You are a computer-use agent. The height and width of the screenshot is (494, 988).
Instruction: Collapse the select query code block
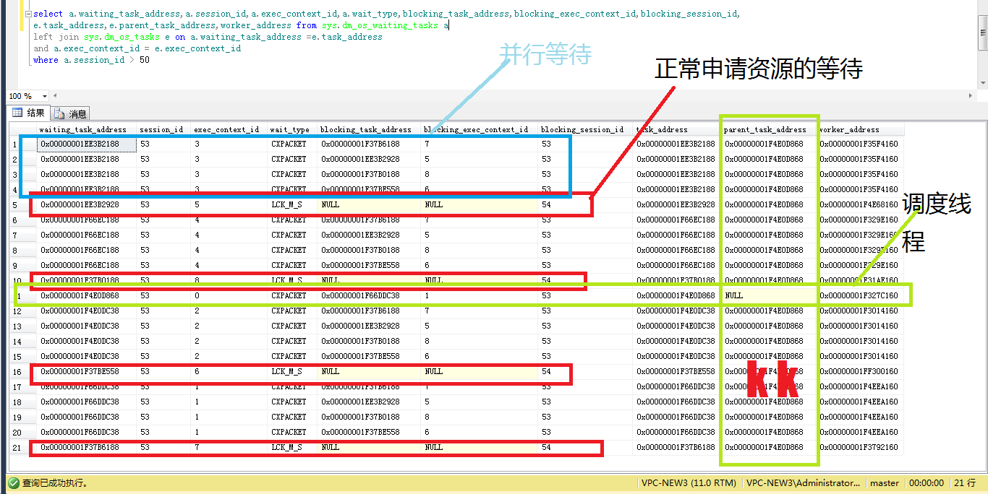27,14
